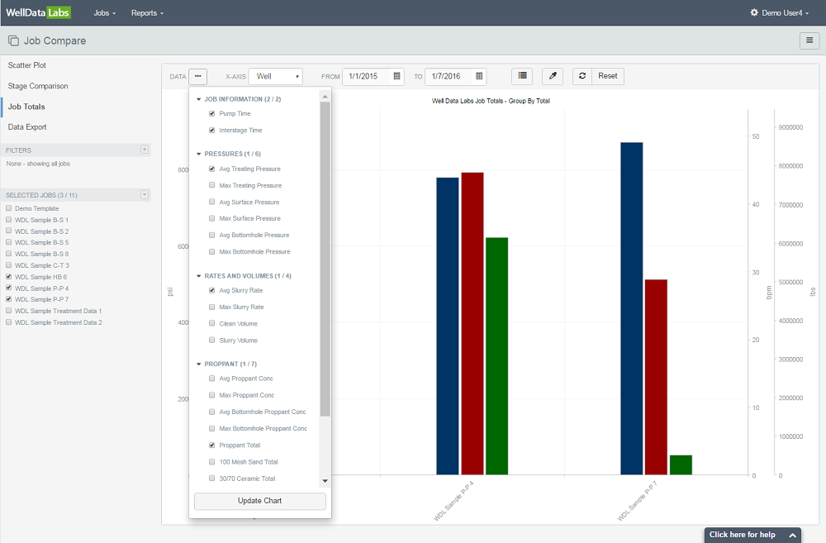
Task: Click the WellData Labs logo
Action: (x=38, y=12)
